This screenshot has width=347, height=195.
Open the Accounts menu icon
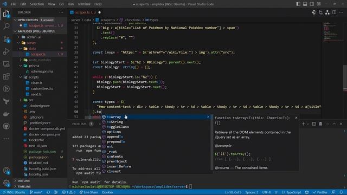(6, 171)
